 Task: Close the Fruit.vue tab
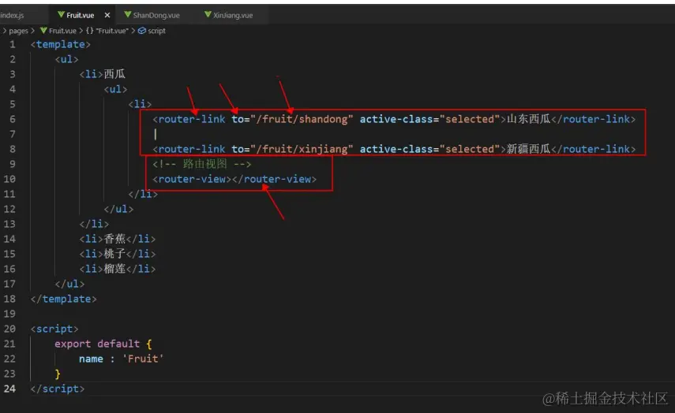(107, 15)
